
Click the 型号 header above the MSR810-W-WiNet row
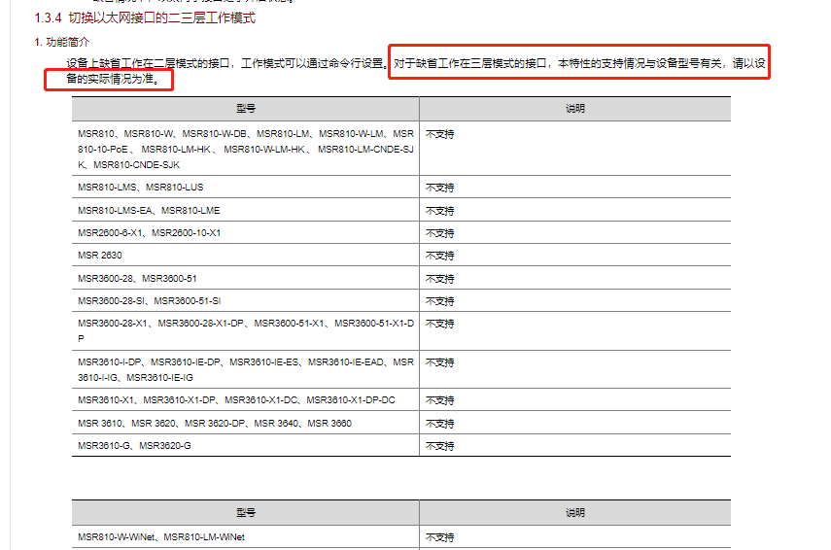246,512
